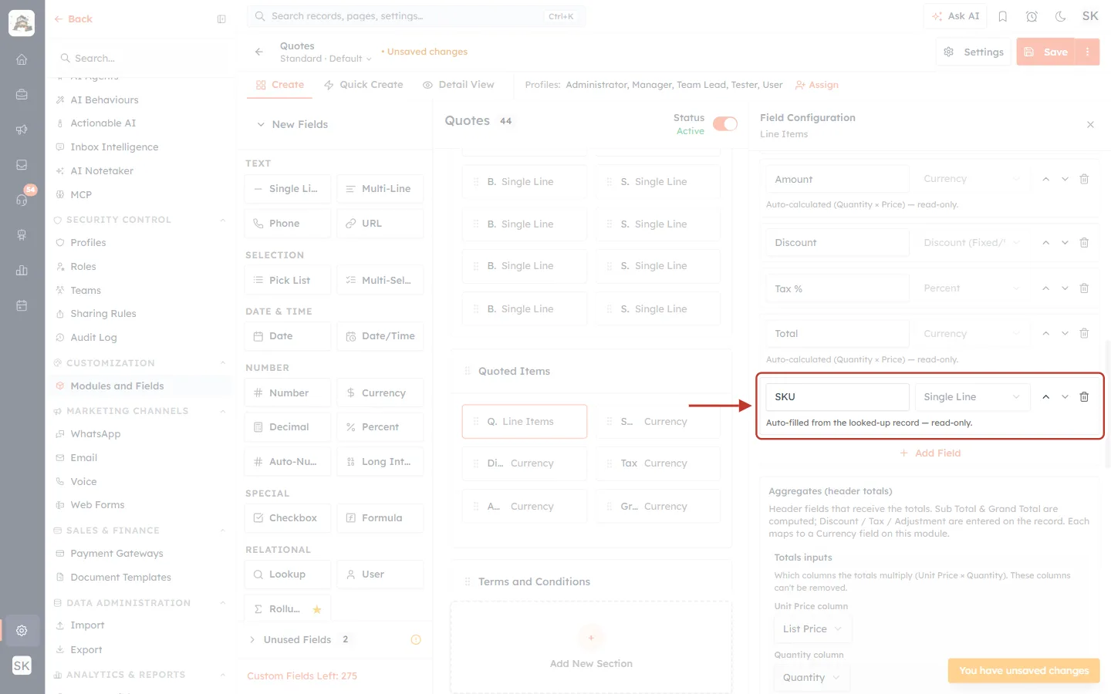1111x694 pixels.
Task: Select the Create tab
Action: click(x=280, y=85)
